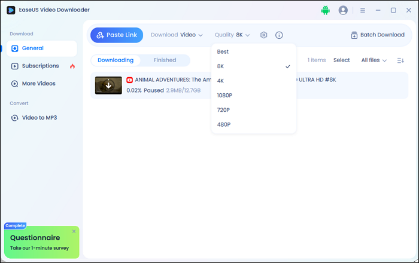Resume download via video thumbnail
Screen dimensions: 419x263
pos(108,85)
